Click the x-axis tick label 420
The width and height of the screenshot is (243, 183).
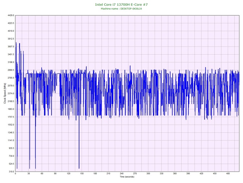coord(201,174)
